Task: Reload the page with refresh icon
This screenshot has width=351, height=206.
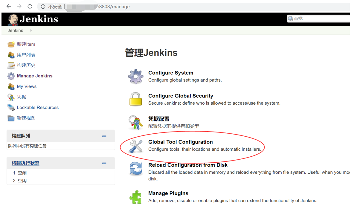Action: (x=30, y=7)
